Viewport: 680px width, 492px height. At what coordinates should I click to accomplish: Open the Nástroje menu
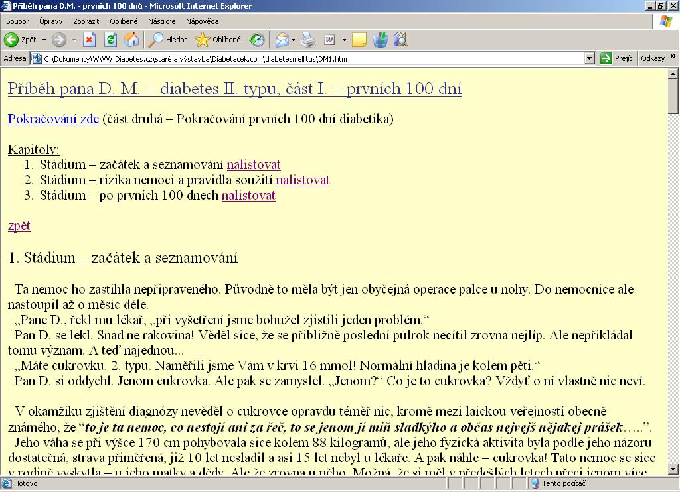tap(161, 21)
